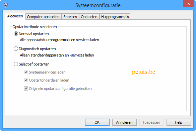Close the Systeemconfiguratie window
Screen dimensions: 196x131
tap(189, 4)
